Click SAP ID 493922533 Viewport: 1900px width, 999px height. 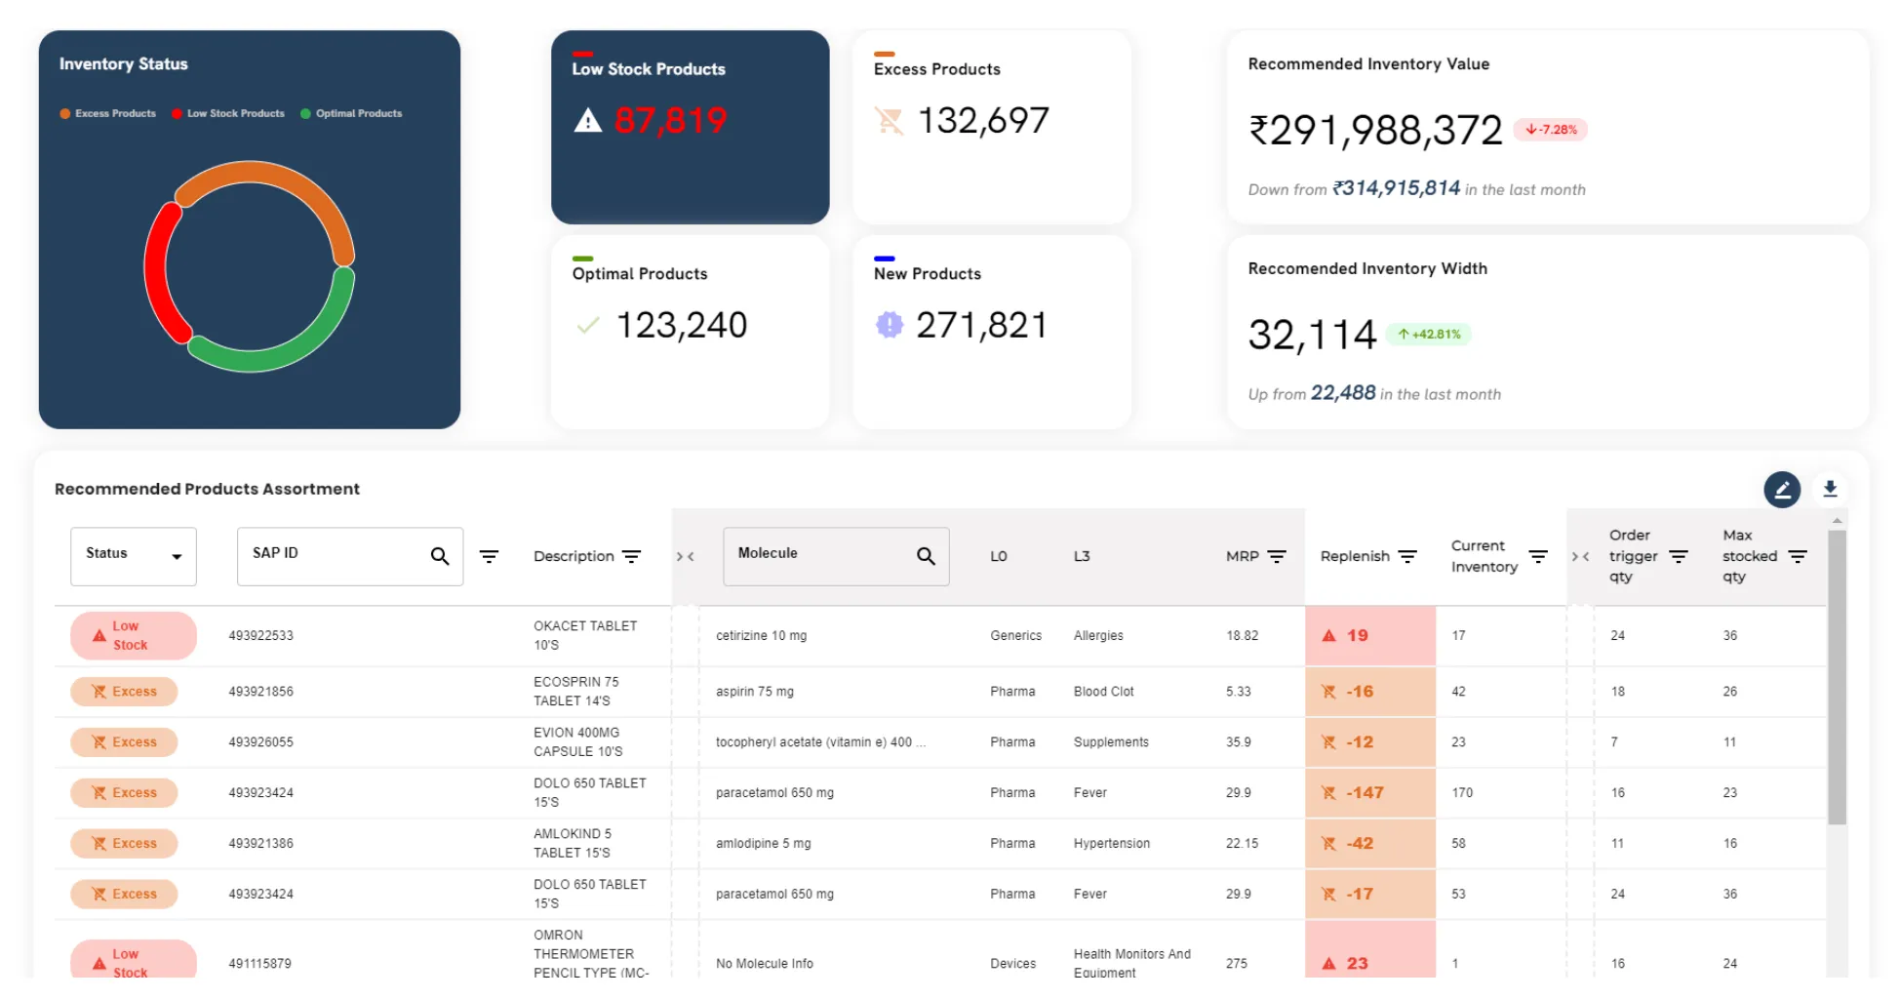point(260,636)
